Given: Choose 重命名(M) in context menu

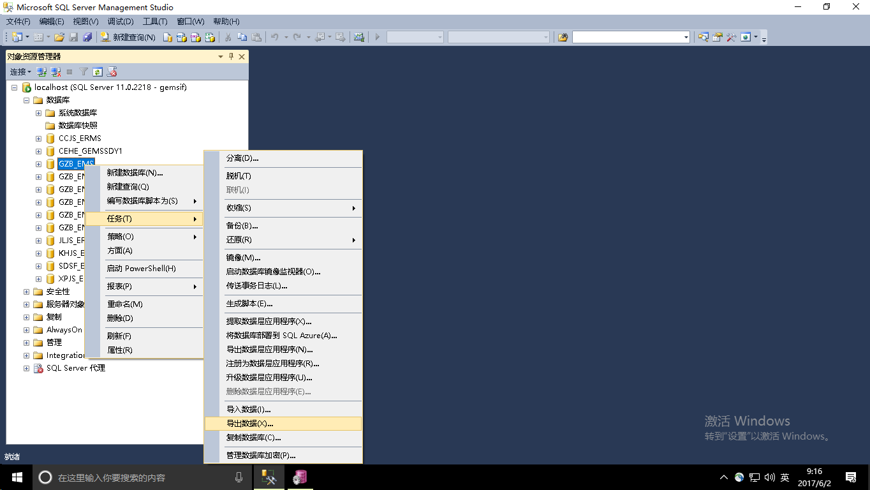Looking at the screenshot, I should pyautogui.click(x=144, y=304).
